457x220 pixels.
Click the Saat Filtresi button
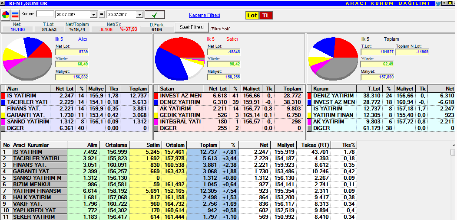[192, 28]
